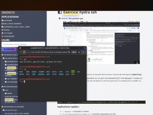Click the hydra command code block
Screen dimensions: 153x115
tap(101, 102)
